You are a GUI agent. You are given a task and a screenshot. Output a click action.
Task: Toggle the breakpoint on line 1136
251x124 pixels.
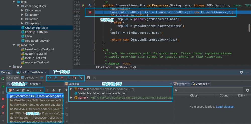pos(90,12)
